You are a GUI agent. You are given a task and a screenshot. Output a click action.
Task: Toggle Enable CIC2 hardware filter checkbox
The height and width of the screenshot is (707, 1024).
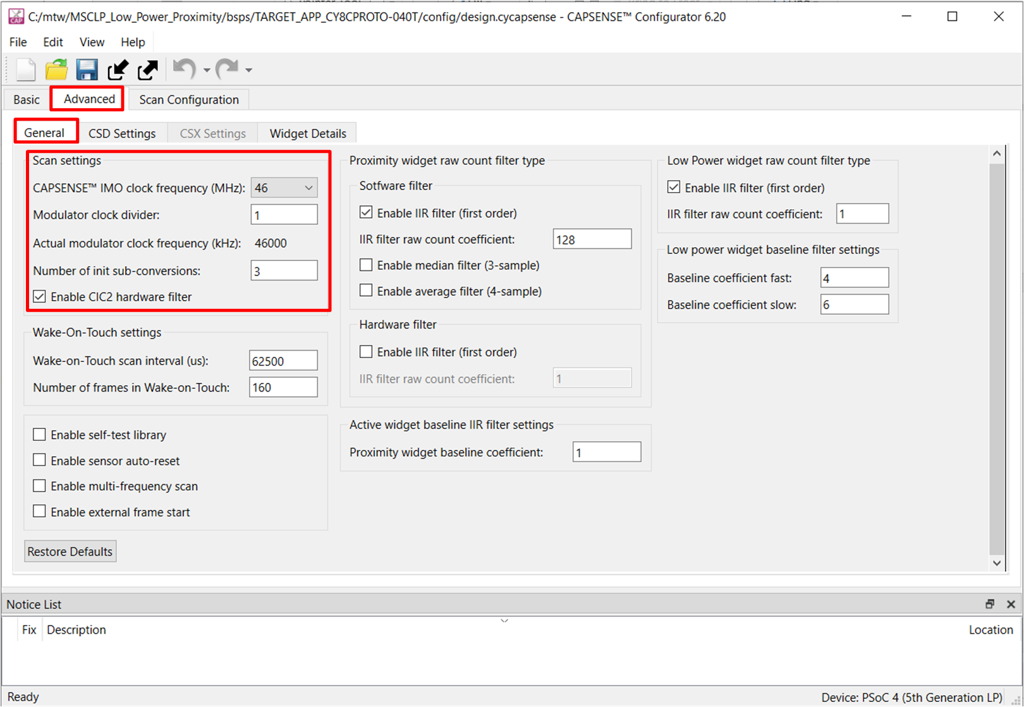(40, 296)
